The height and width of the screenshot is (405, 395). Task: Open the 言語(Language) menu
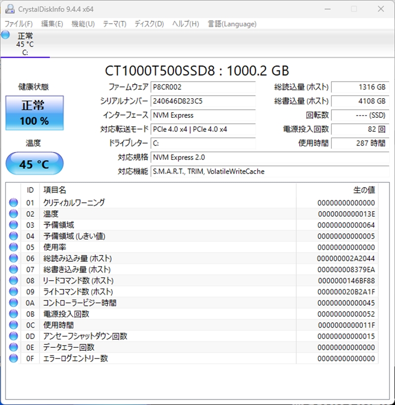(232, 24)
